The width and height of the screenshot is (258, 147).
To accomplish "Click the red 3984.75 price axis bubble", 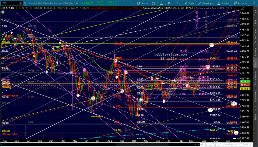I will click(245, 85).
